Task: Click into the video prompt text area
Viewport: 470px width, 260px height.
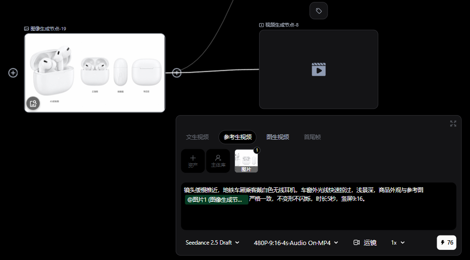Action: [x=318, y=206]
